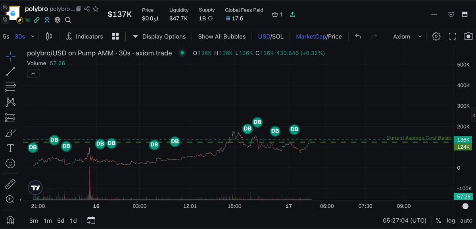Open the token website globe icon
The height and width of the screenshot is (229, 476).
pos(58,20)
